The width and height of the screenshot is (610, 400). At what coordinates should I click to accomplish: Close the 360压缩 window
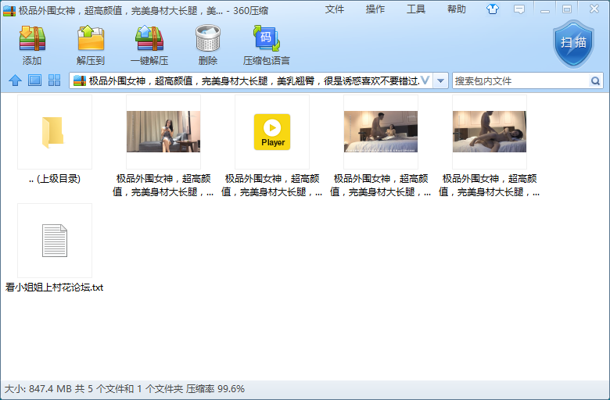point(594,9)
